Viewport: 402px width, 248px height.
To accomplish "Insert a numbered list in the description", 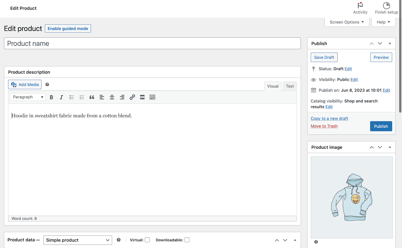I will tap(82, 97).
